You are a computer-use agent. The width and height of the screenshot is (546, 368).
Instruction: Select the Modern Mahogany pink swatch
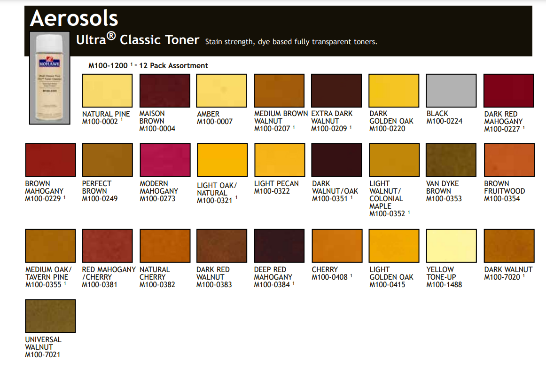pos(164,160)
